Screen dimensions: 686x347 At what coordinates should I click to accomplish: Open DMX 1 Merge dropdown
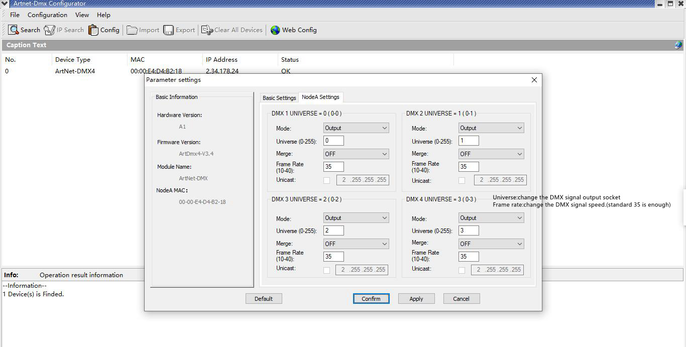point(356,154)
